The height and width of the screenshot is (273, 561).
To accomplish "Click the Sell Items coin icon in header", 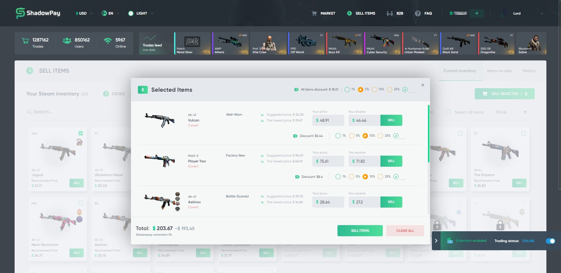I will click(x=349, y=13).
